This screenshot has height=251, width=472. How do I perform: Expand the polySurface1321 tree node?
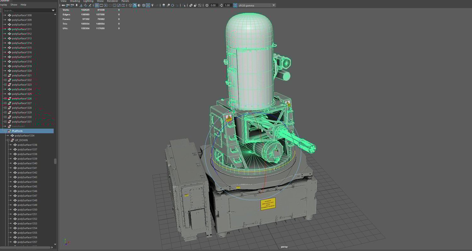point(5,76)
